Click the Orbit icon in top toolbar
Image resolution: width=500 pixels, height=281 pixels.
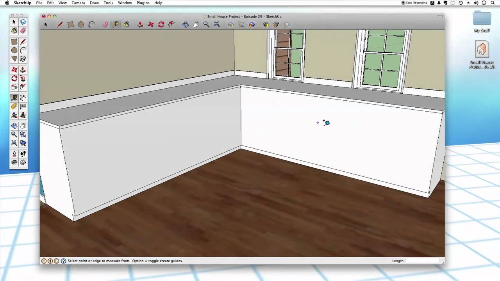click(x=186, y=25)
